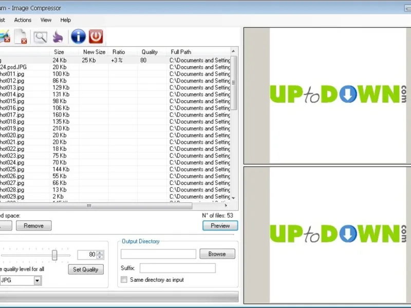Select the hot017.jpg file row
The height and width of the screenshot is (308, 411).
point(115,114)
